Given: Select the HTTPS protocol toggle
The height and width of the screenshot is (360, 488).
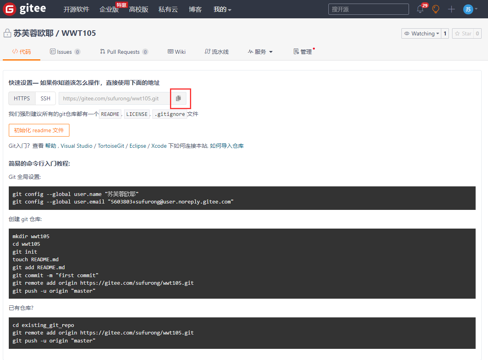Looking at the screenshot, I should coord(22,98).
